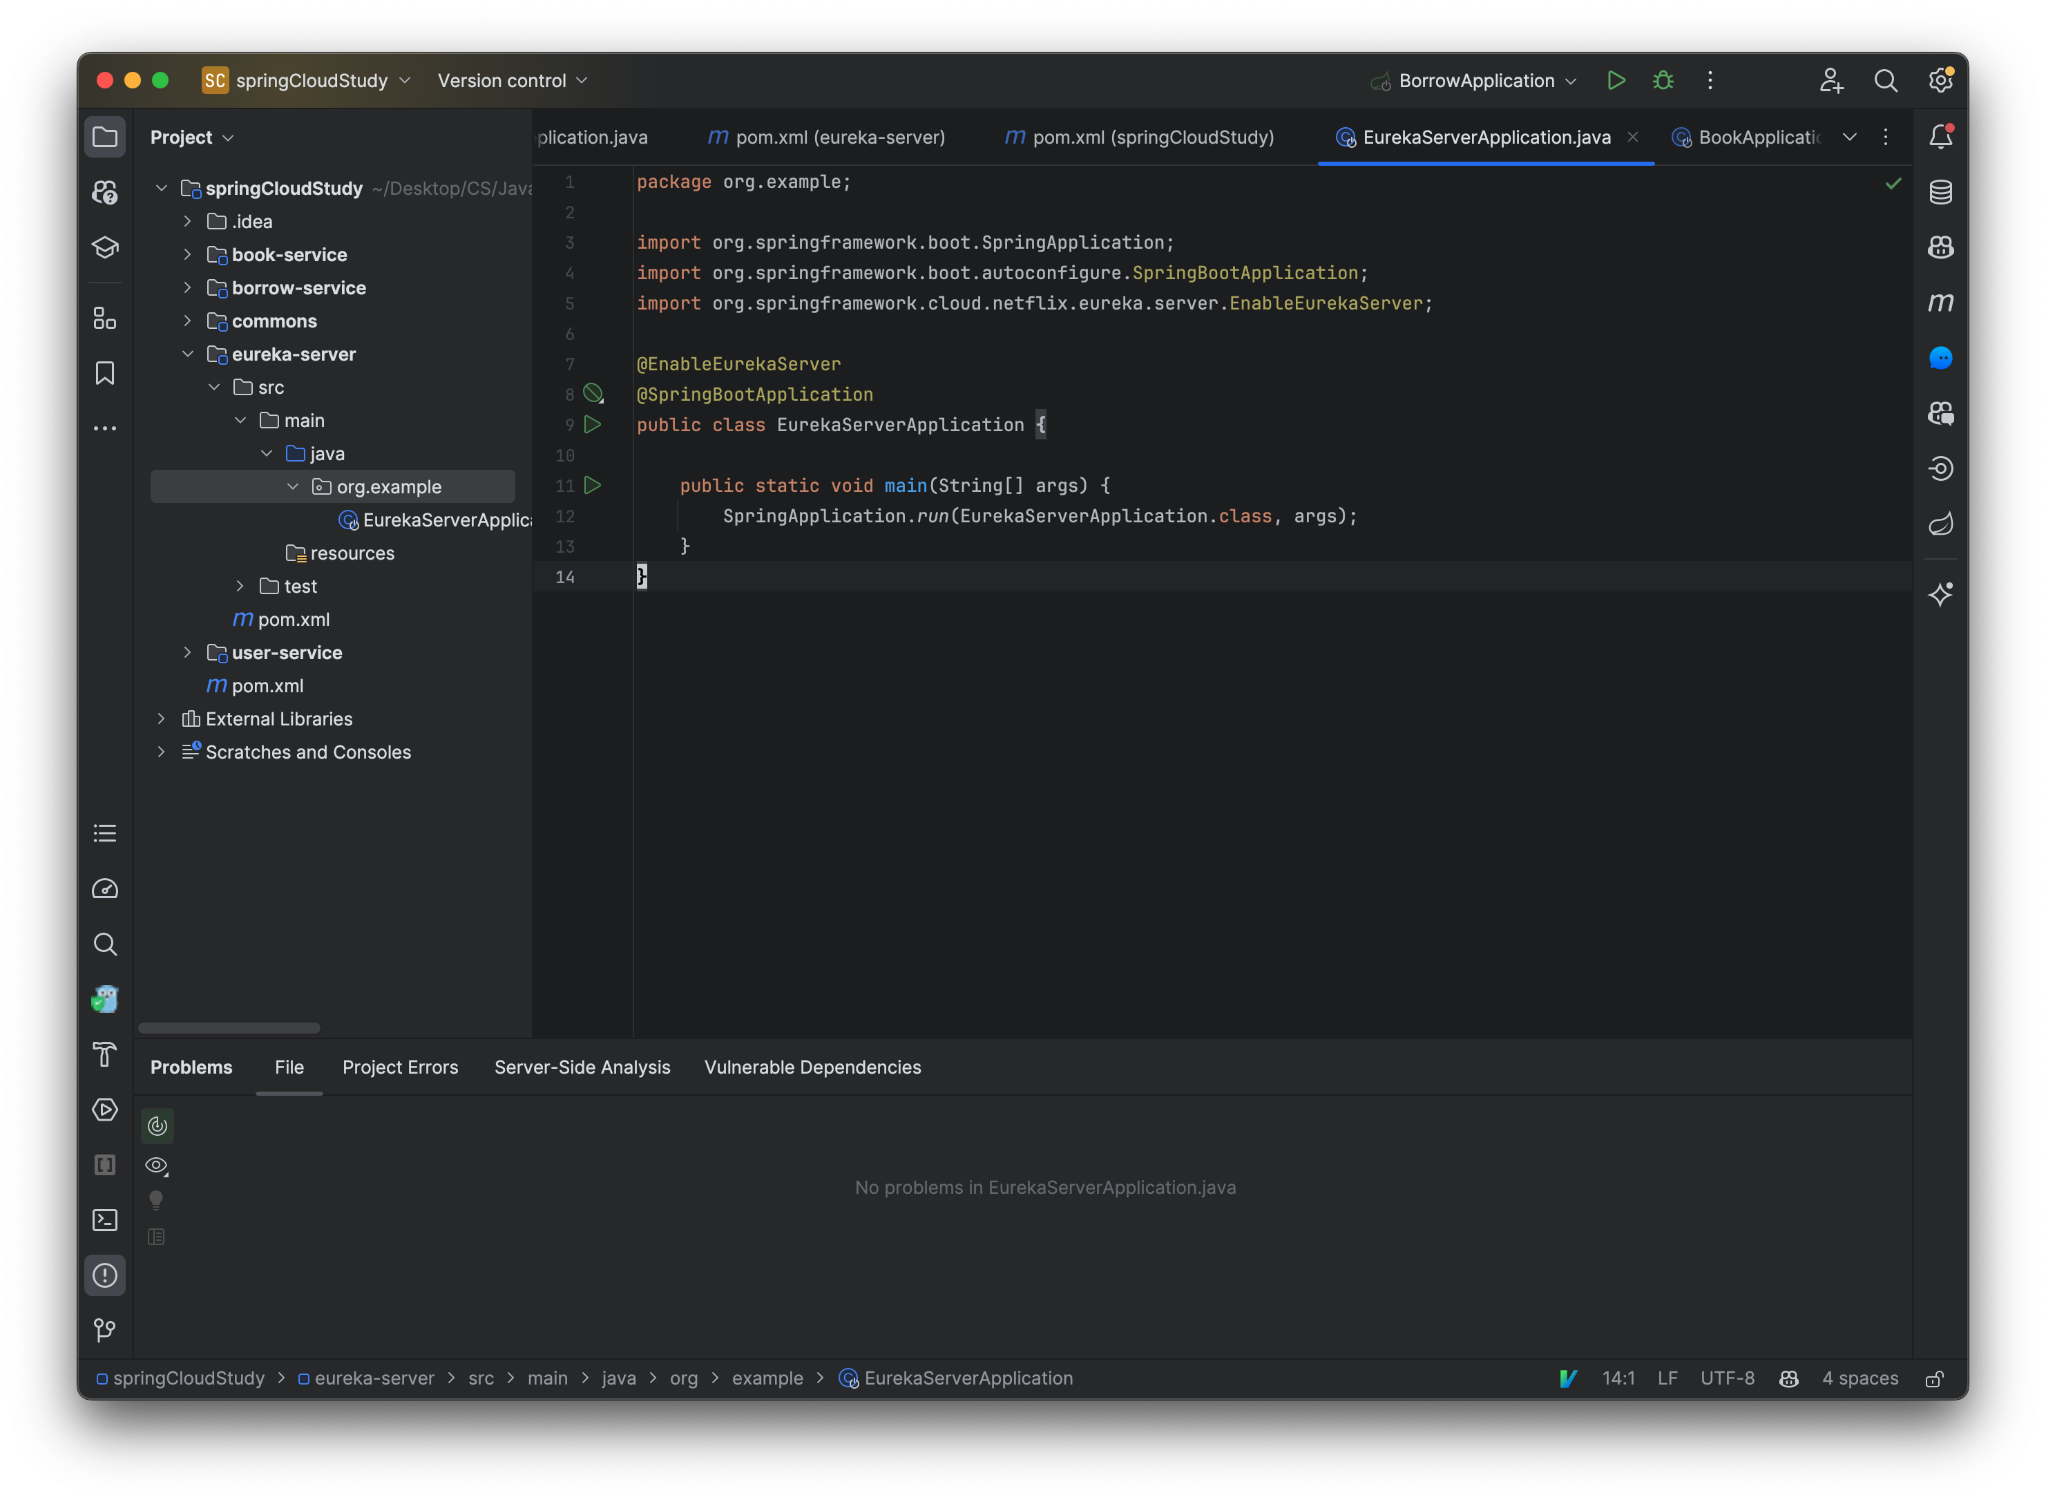
Task: Run BorrowApplication with the green play button
Action: 1616,80
